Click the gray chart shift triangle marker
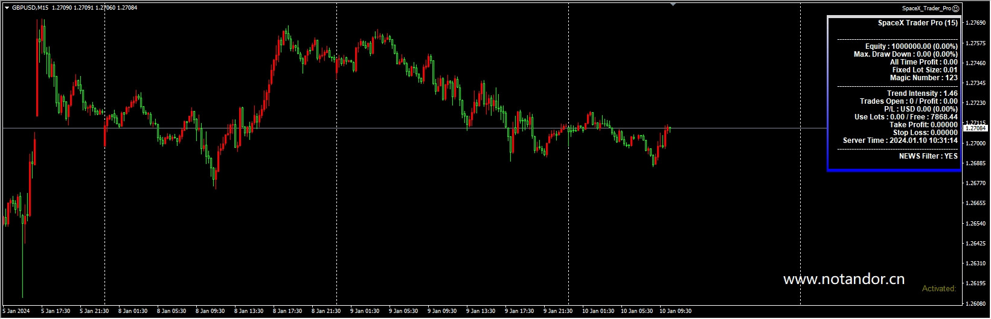Screen dimensions: 991x319 pyautogui.click(x=673, y=4)
